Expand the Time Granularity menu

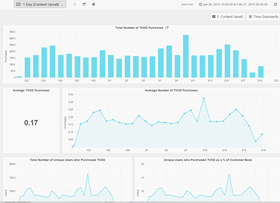click(x=263, y=17)
